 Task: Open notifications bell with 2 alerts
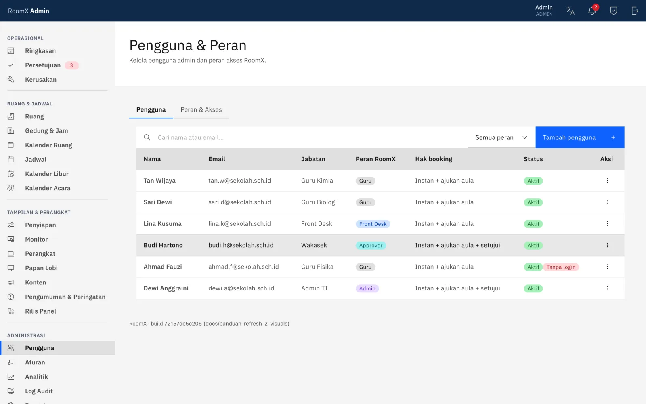tap(592, 11)
